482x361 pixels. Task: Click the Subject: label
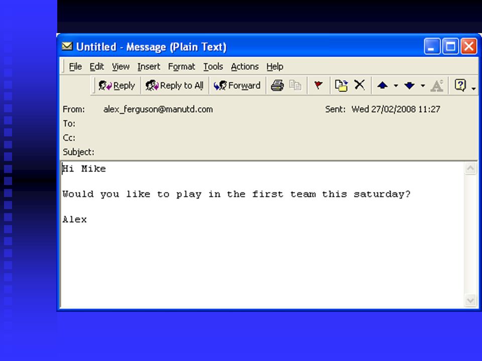tap(78, 152)
